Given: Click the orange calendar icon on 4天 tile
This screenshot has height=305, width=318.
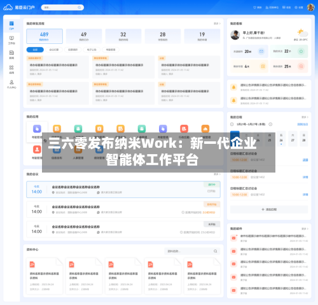Looking at the screenshot, I should 263,66.
